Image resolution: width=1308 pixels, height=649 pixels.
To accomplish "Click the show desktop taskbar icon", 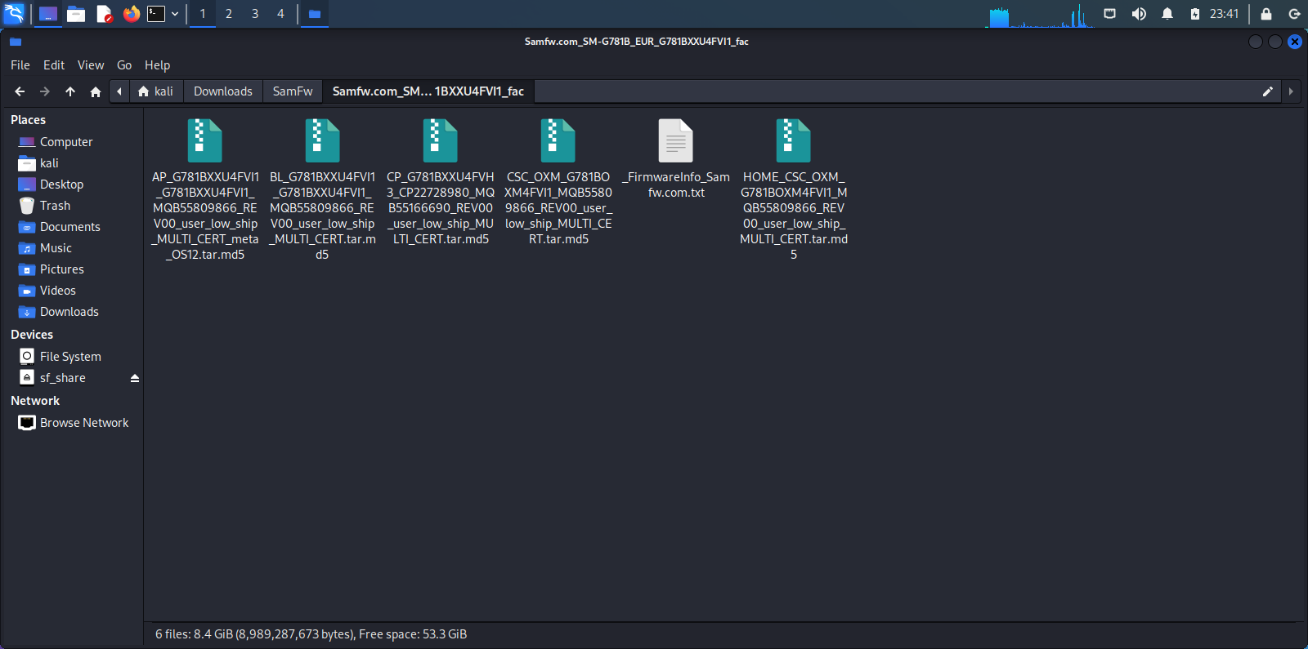I will pyautogui.click(x=48, y=14).
